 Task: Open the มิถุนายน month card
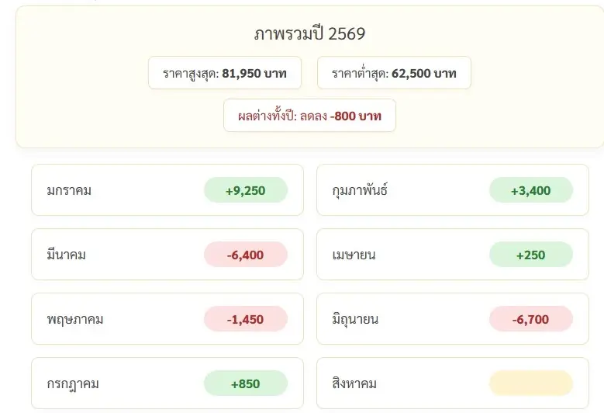pyautogui.click(x=453, y=318)
